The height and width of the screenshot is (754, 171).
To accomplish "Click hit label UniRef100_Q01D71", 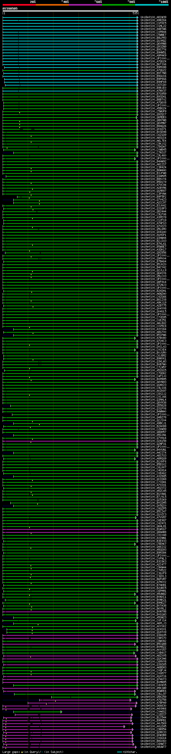I will click(153, 129).
